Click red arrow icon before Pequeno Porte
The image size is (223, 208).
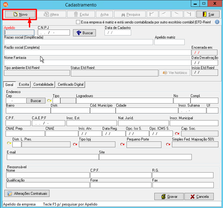click(x=122, y=144)
